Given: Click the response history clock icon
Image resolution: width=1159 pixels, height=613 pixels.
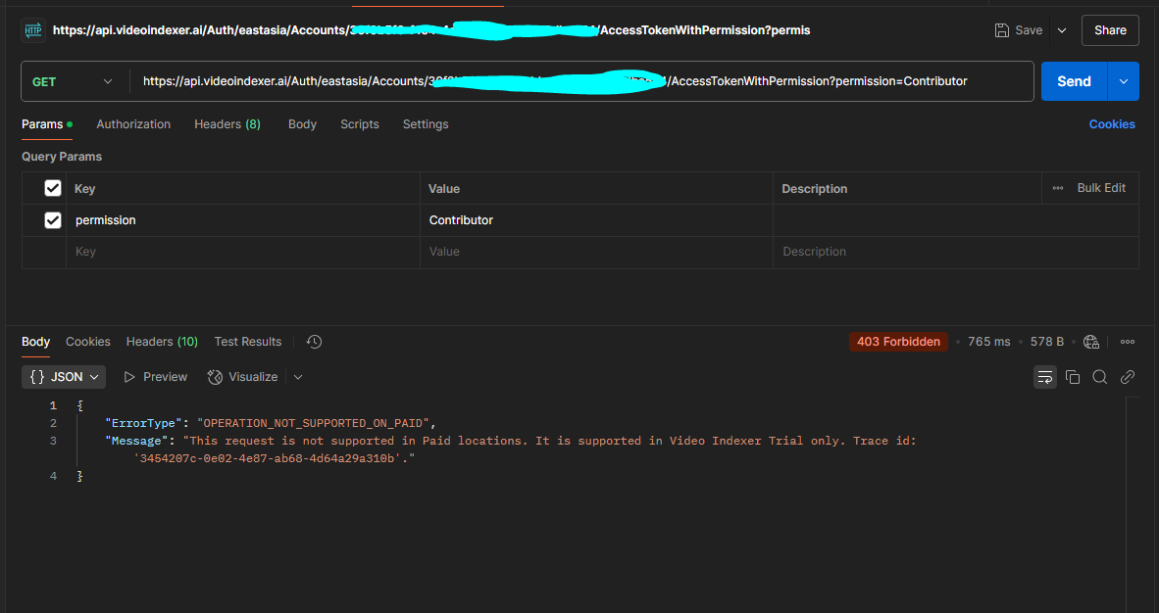Looking at the screenshot, I should (314, 341).
